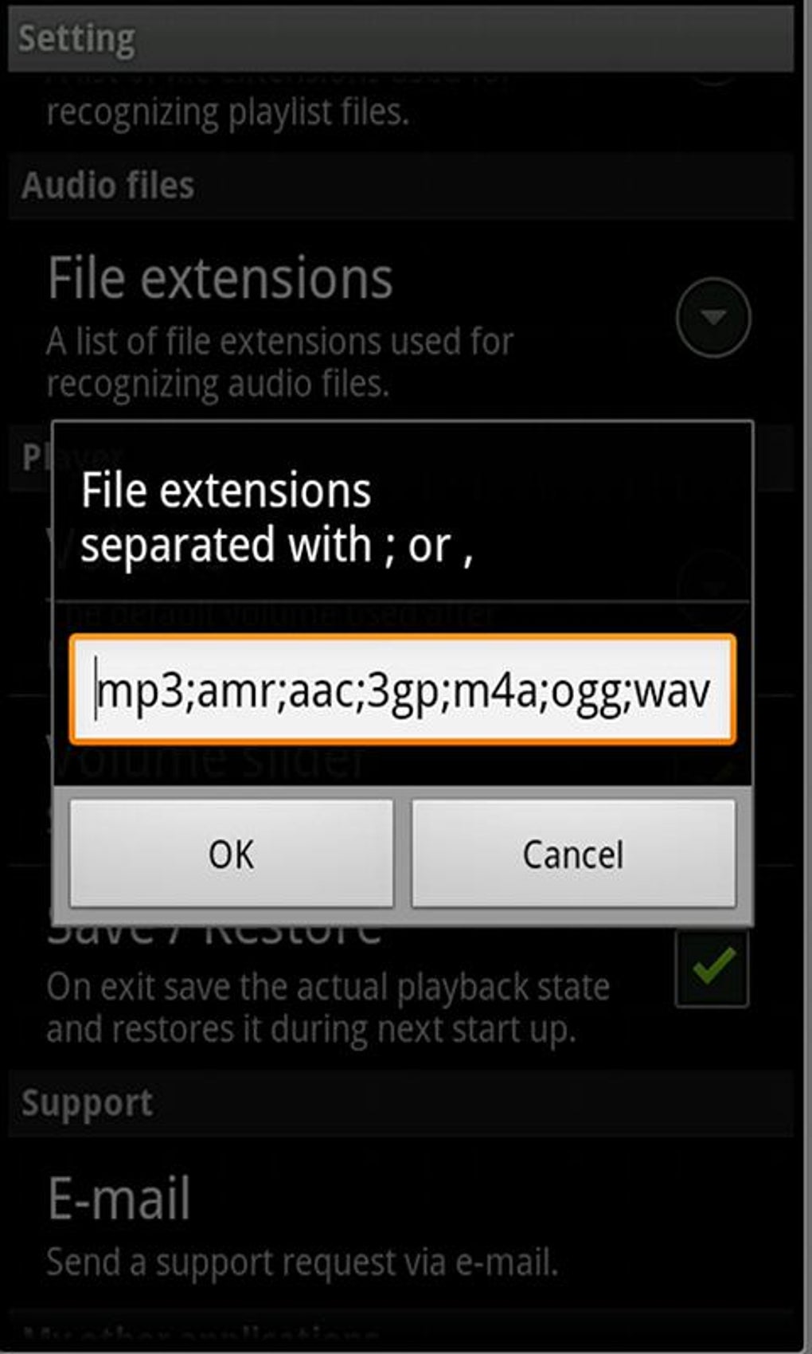Dismiss the dialog with Cancel
The image size is (812, 1354).
[x=573, y=854]
